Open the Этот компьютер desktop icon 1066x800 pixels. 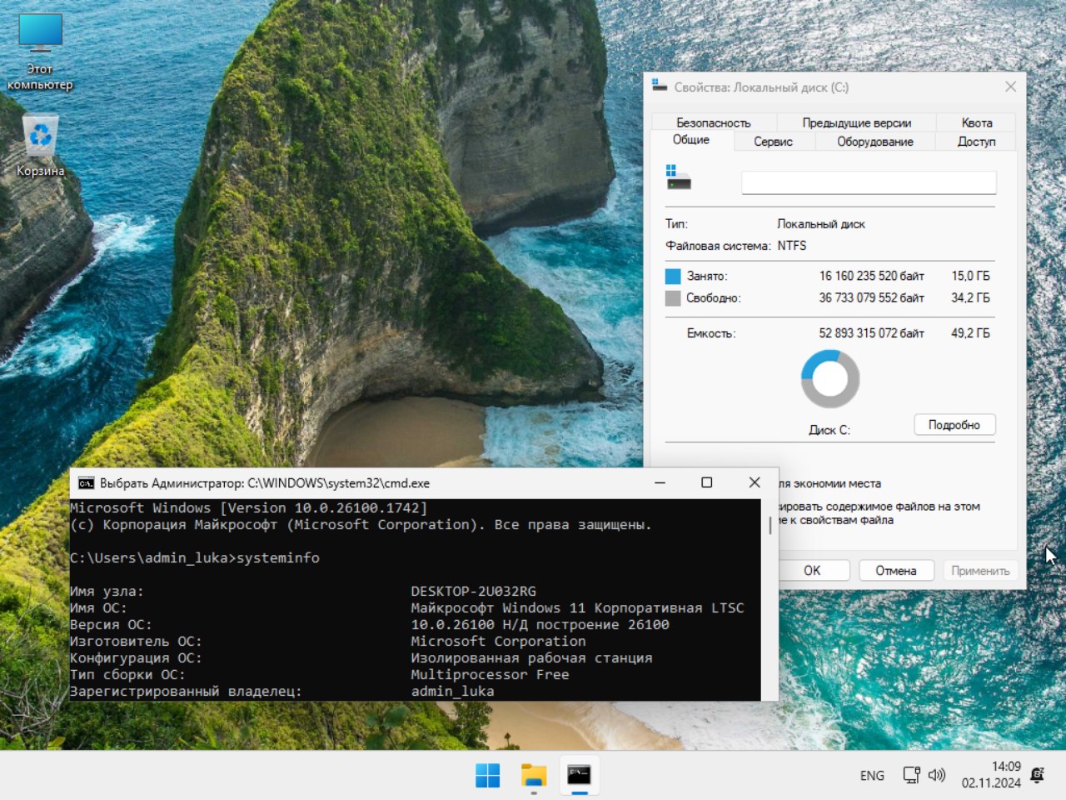(40, 51)
